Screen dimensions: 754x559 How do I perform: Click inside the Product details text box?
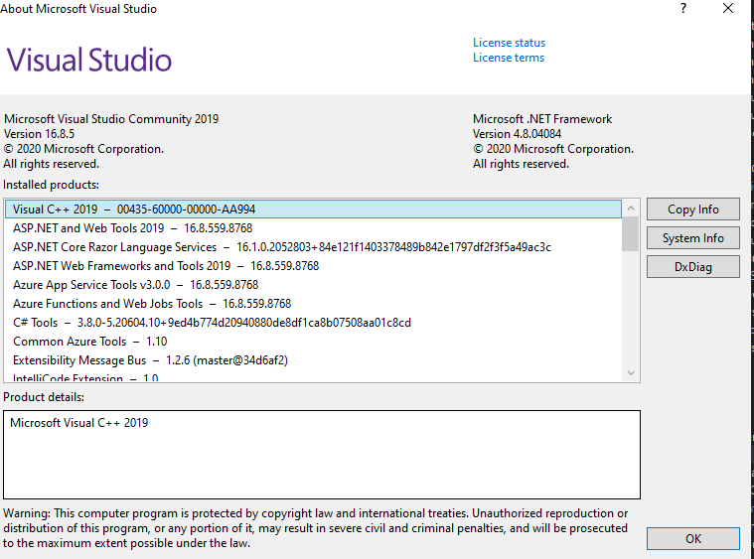click(322, 455)
